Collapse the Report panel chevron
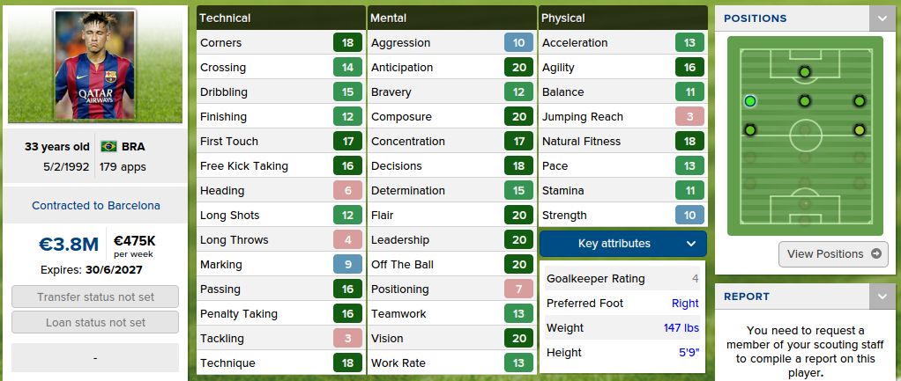Viewport: 901px width, 381px height. [882, 297]
